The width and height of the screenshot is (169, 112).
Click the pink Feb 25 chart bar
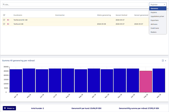coord(146,81)
